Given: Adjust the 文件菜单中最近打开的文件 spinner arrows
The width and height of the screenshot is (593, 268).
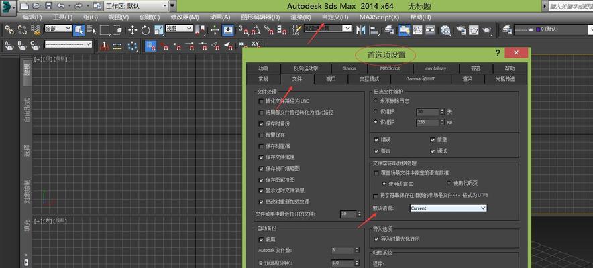Looking at the screenshot, I should point(360,214).
